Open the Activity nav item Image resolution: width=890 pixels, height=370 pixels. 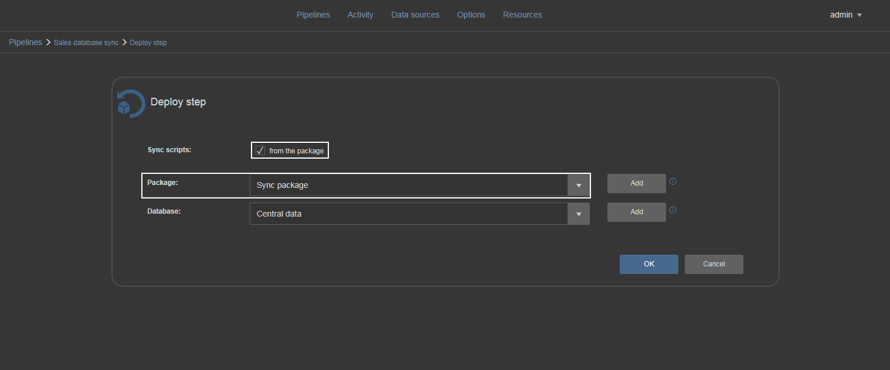tap(360, 15)
